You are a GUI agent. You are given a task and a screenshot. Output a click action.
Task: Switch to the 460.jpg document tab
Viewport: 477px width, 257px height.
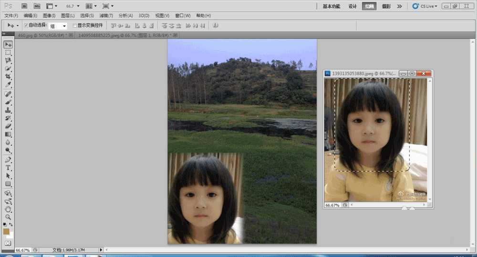click(x=42, y=35)
